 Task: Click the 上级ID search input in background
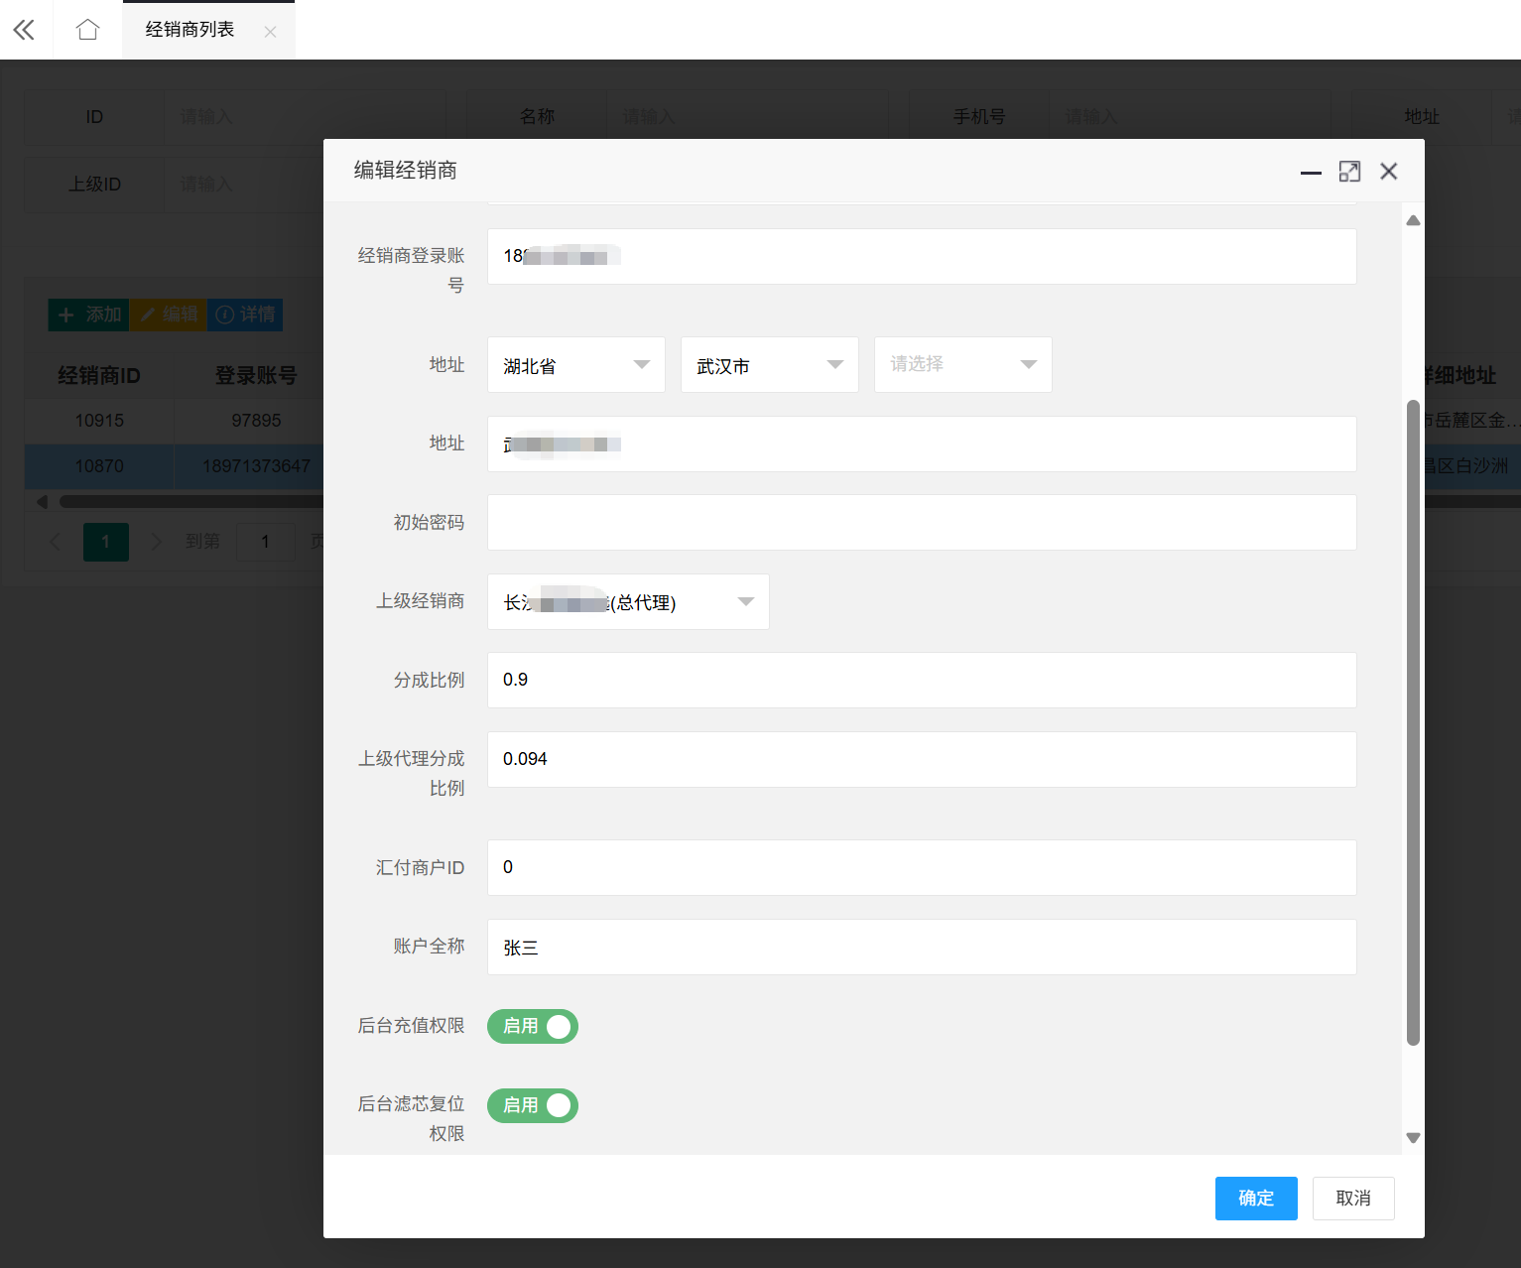244,185
